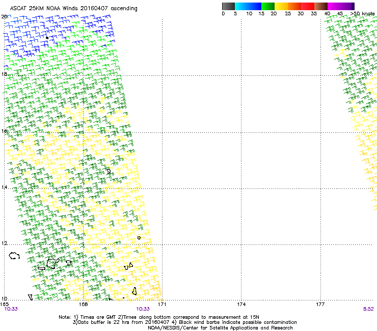
Task: Click the cyan 5-10 knot legend segment
Action: (241, 6)
